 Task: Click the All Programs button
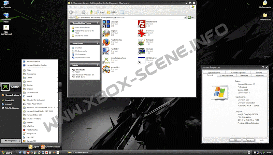tap(11, 141)
